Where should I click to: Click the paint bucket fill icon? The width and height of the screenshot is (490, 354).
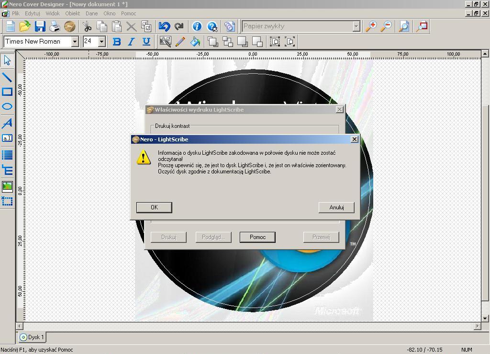195,42
